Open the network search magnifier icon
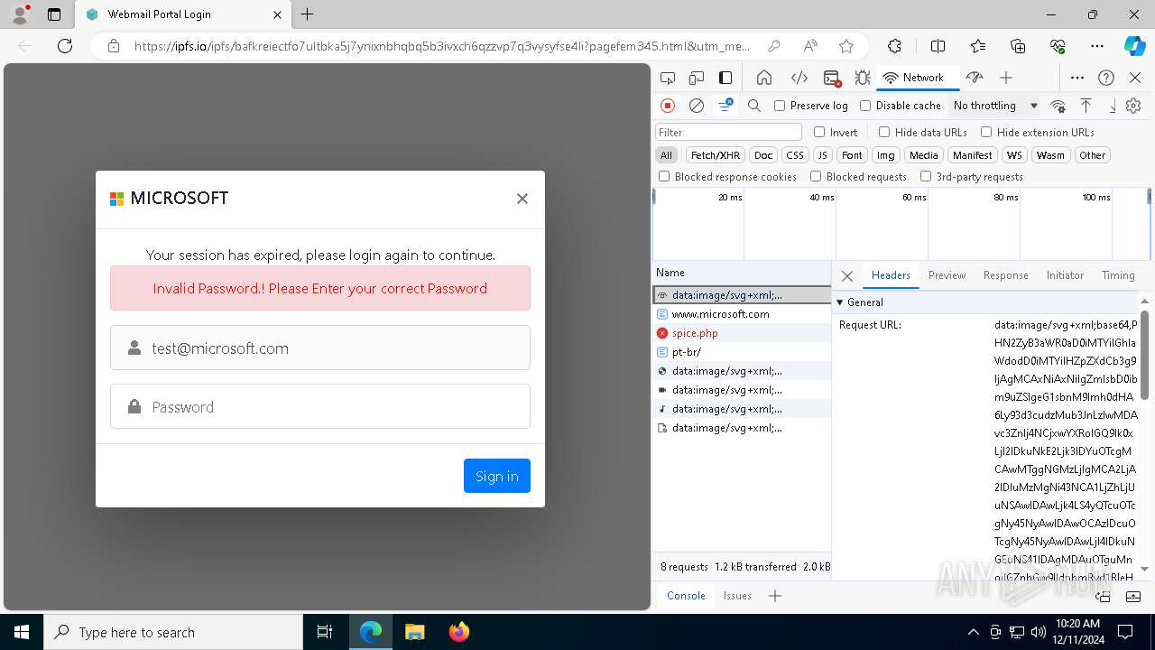Image resolution: width=1155 pixels, height=650 pixels. [754, 106]
